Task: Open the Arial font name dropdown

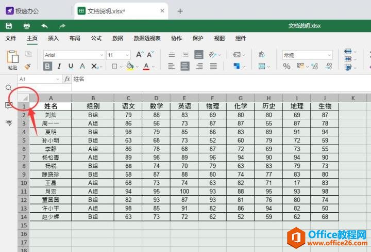Action: [73, 55]
